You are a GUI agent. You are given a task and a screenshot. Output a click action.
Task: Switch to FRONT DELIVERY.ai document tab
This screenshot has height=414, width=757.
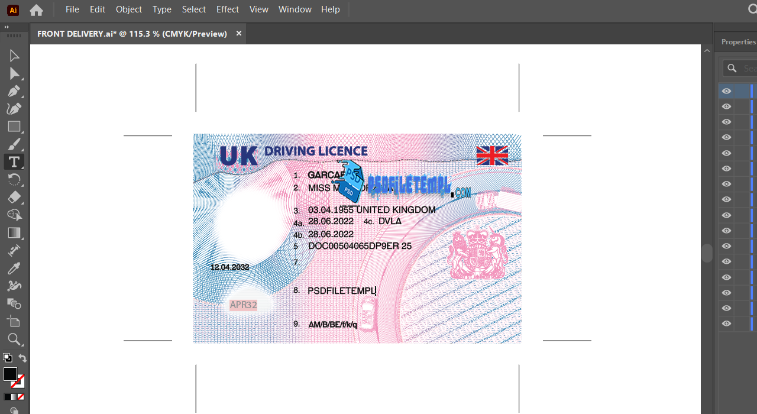132,34
